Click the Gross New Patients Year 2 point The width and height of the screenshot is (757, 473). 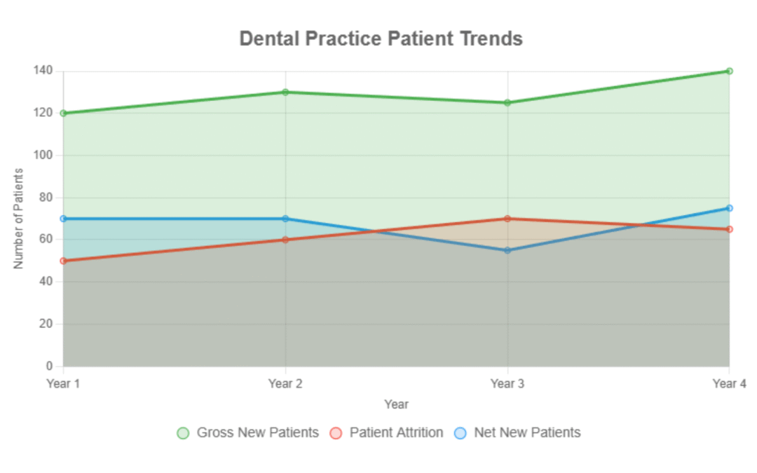(285, 92)
